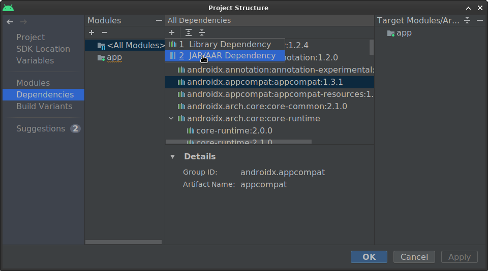Add a new module with plus icon

pos(91,32)
